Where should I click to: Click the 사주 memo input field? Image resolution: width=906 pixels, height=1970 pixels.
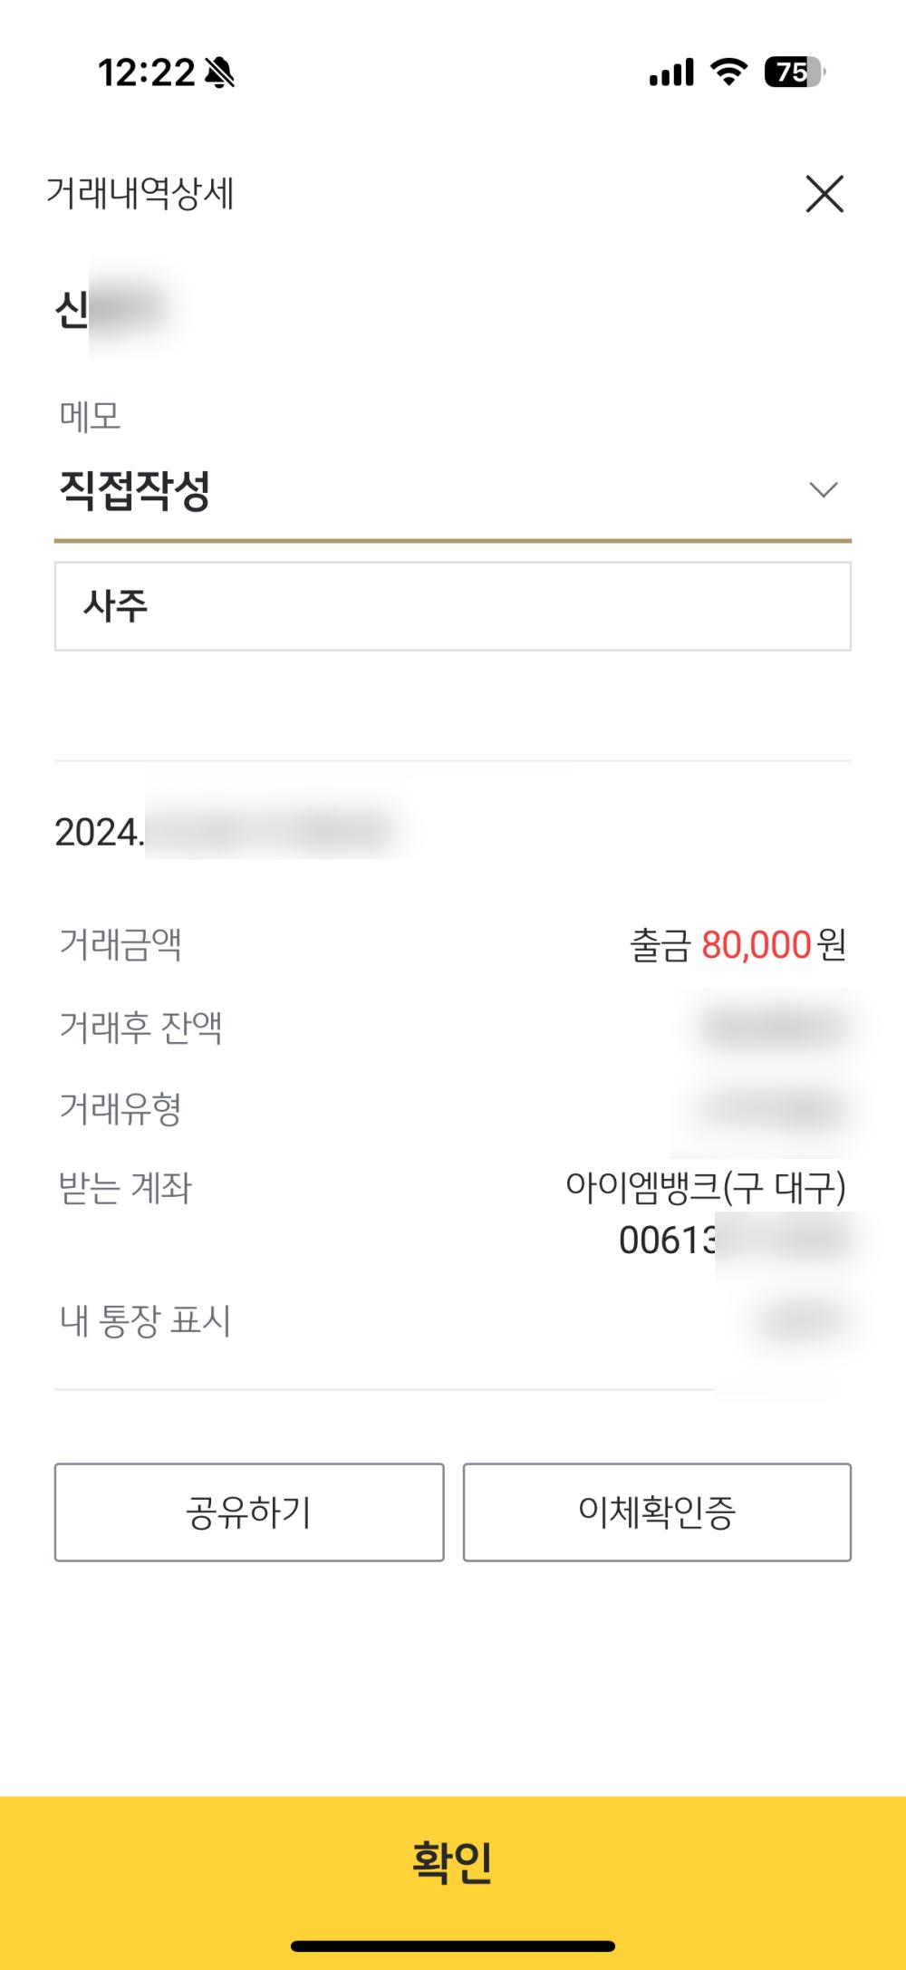[453, 606]
